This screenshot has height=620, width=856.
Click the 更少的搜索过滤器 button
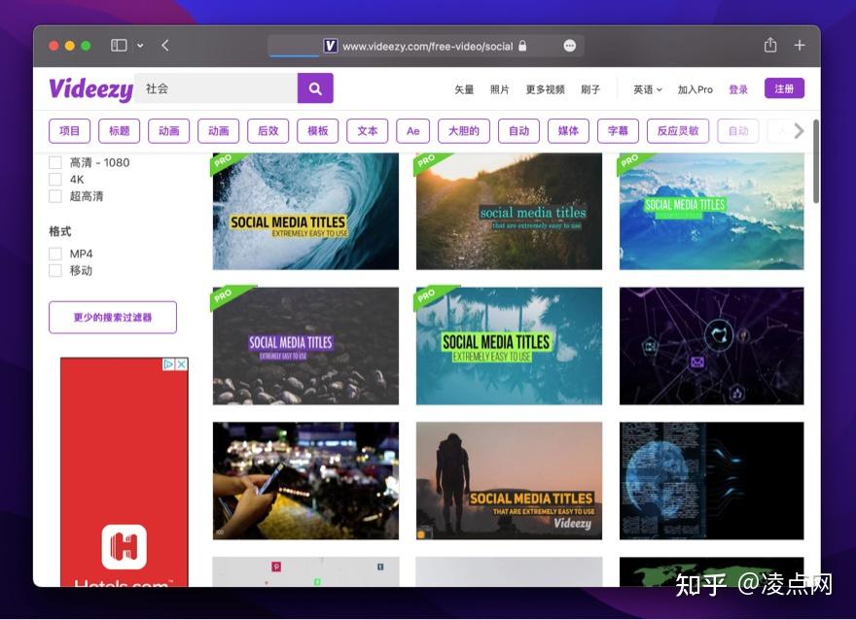[x=112, y=317]
